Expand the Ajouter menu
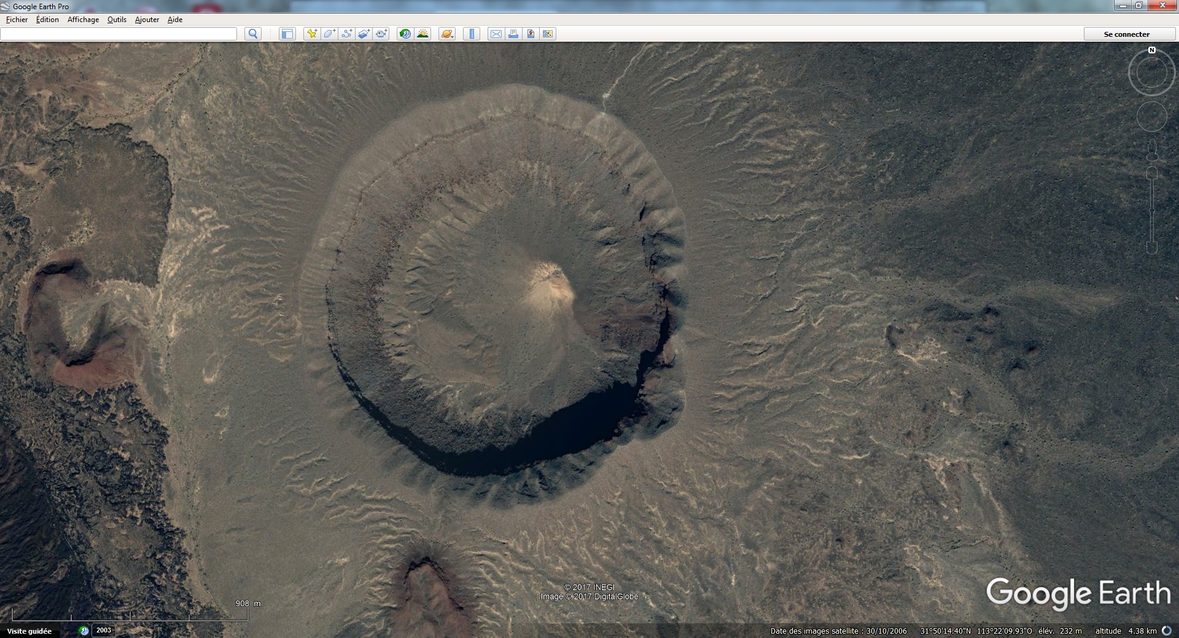This screenshot has height=638, width=1179. [147, 20]
